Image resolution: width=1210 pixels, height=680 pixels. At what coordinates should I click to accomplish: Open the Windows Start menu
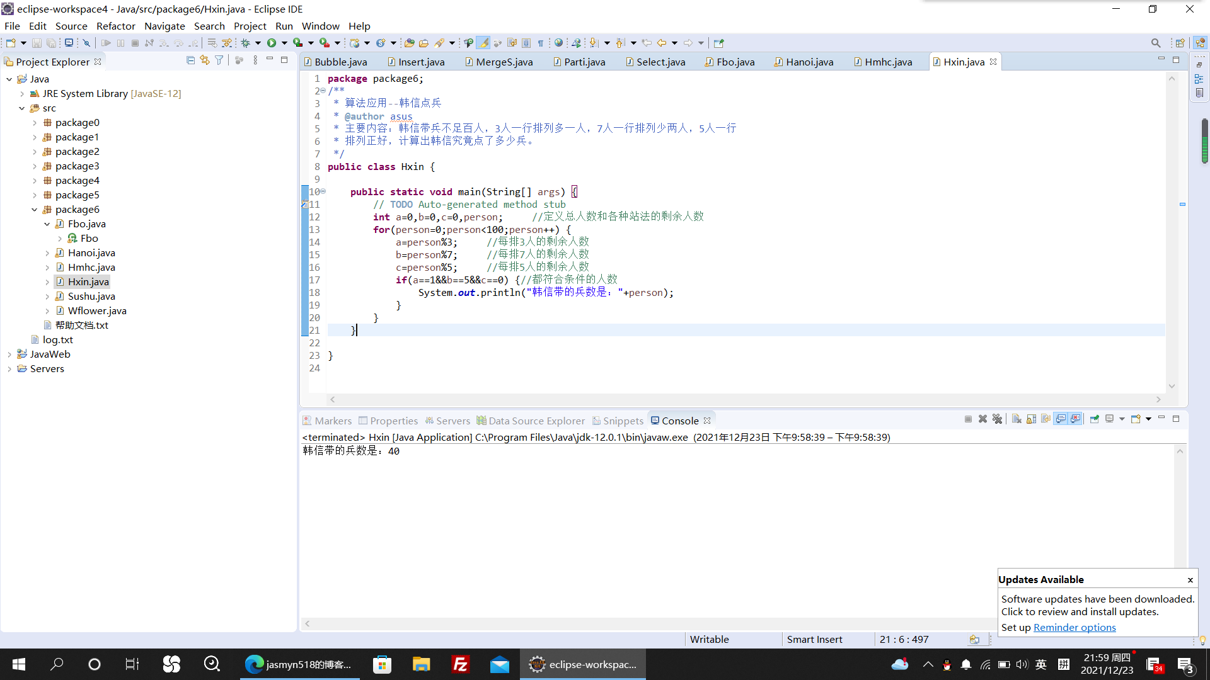pyautogui.click(x=19, y=664)
